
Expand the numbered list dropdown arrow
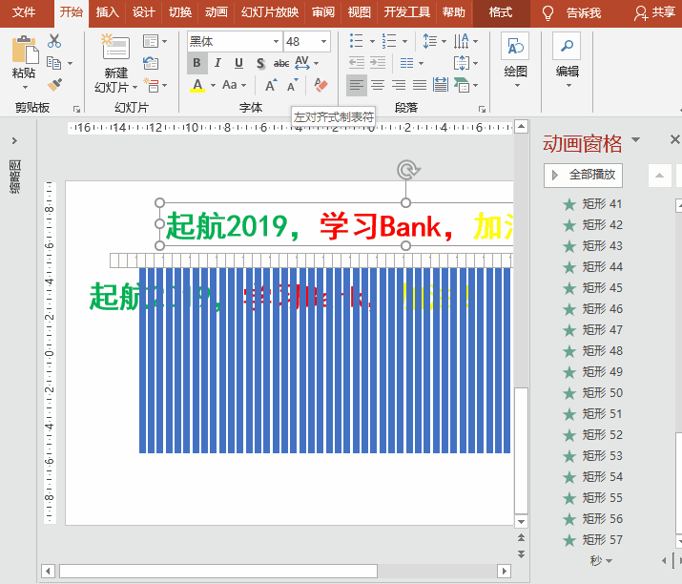pyautogui.click(x=405, y=42)
